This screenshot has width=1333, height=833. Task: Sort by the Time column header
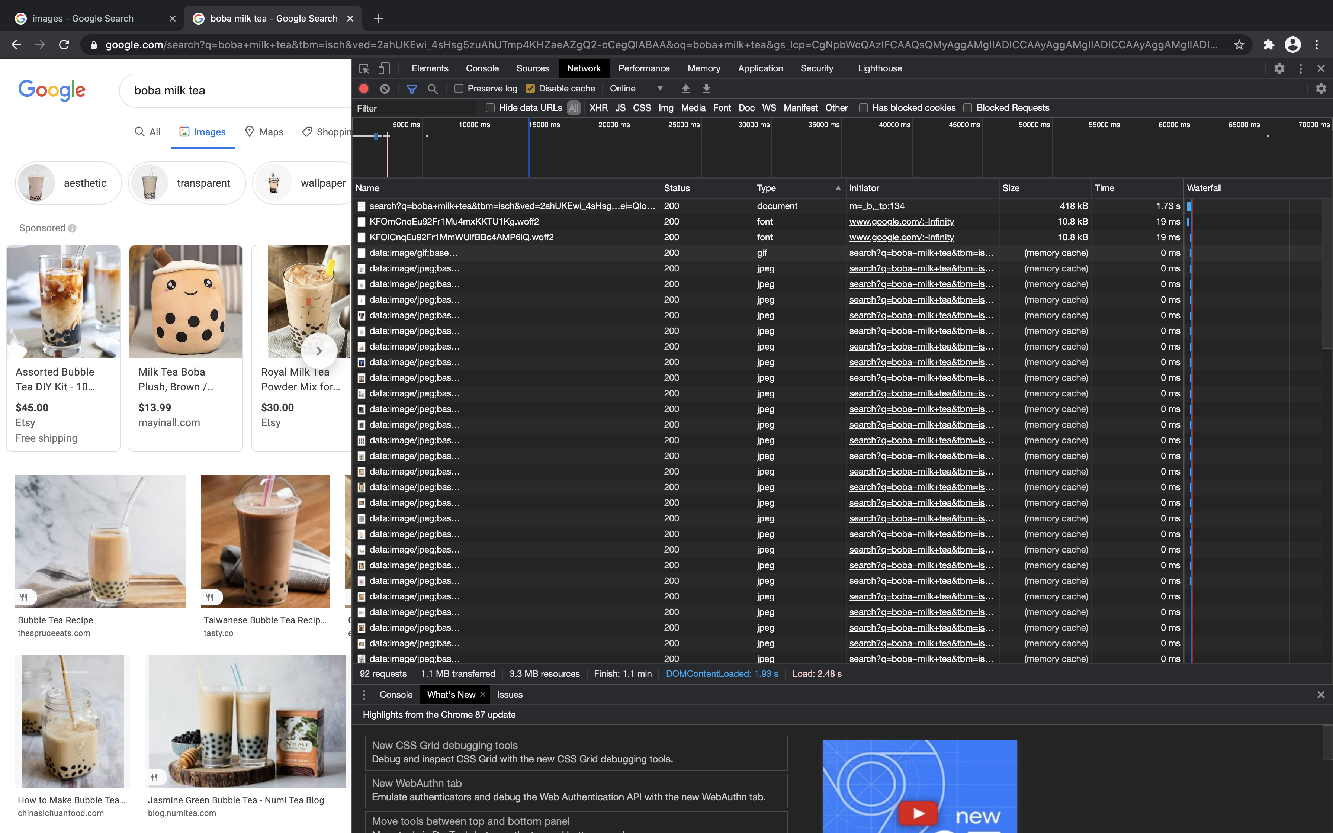(1137, 188)
